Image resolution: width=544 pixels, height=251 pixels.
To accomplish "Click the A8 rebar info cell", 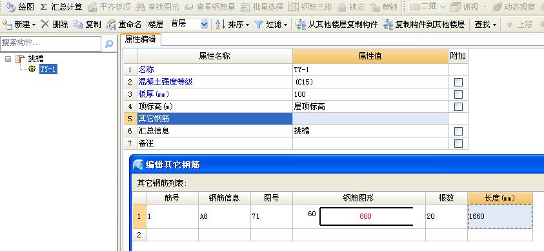I will point(225,216).
